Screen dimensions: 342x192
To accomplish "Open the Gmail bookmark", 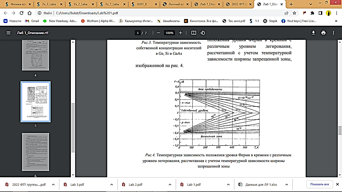I will [32, 21].
